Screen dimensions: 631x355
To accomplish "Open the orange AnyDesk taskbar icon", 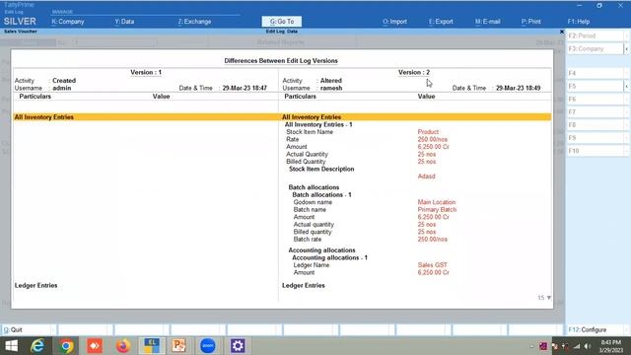I will pyautogui.click(x=95, y=346).
